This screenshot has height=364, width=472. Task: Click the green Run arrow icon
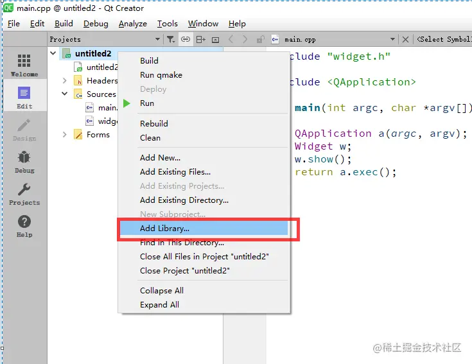click(x=127, y=103)
